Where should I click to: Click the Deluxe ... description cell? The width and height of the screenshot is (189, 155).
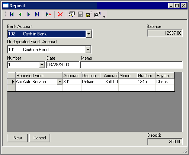point(90,82)
